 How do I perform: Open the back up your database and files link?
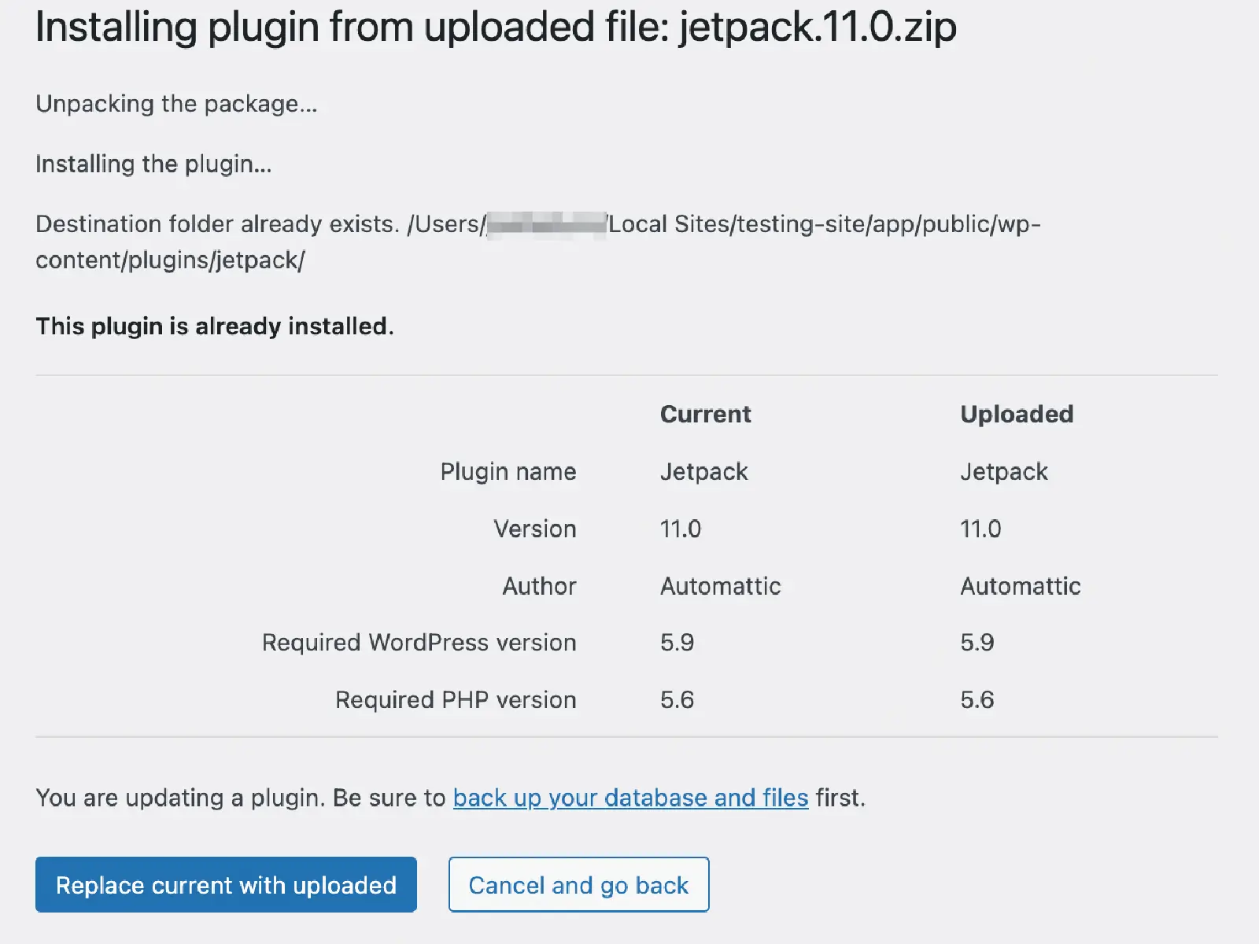coord(629,797)
